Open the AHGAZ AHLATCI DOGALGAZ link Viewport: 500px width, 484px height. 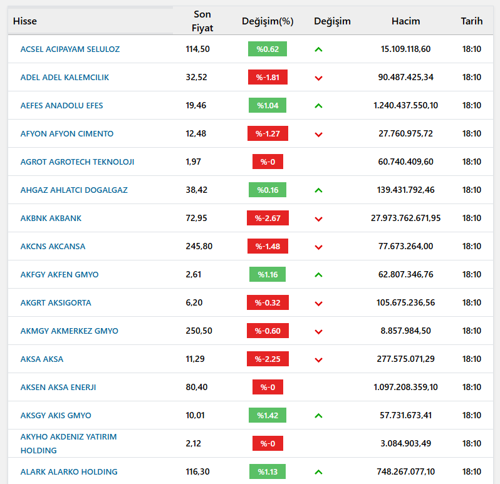(x=74, y=190)
